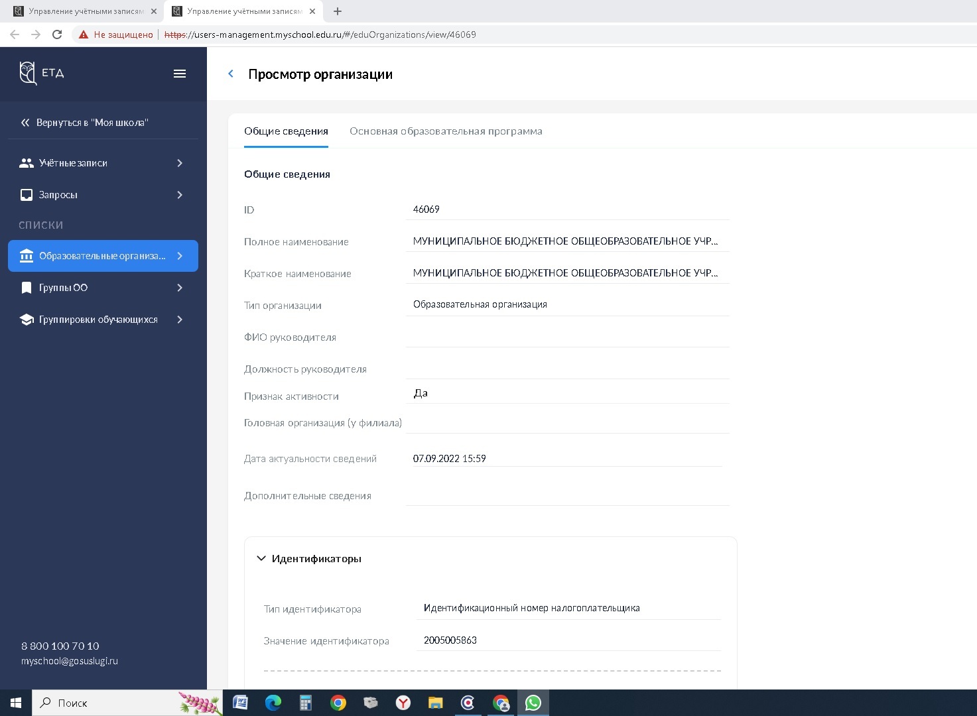Image resolution: width=977 pixels, height=716 pixels.
Task: Open Группы ОО in sidebar
Action: [x=103, y=288]
